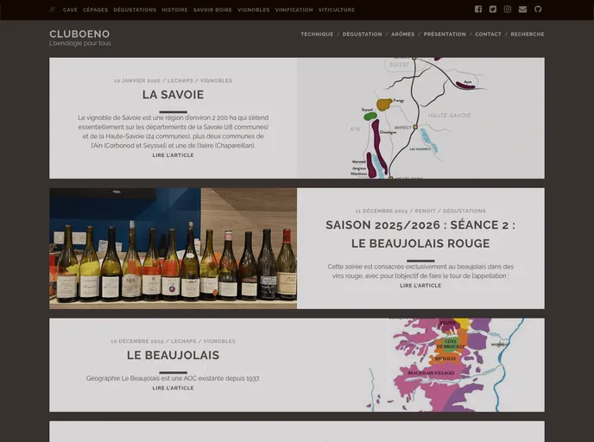The image size is (594, 442).
Task: Open the Savoie vineyard map thumbnail
Action: pyautogui.click(x=420, y=118)
